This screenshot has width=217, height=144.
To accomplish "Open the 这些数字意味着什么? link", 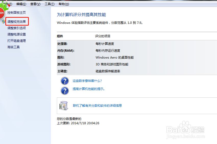I will 87,81.
